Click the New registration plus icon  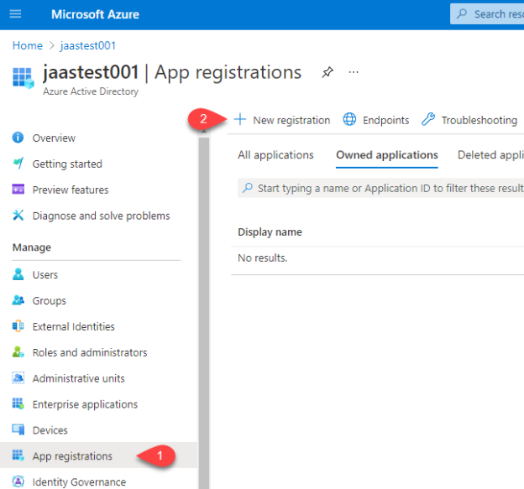pos(240,119)
